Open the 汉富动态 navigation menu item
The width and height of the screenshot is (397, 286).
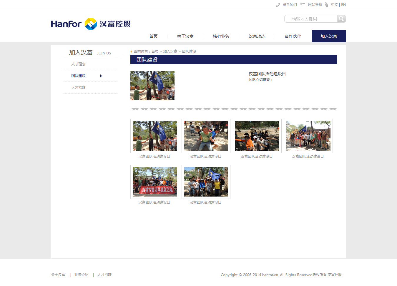coord(257,36)
